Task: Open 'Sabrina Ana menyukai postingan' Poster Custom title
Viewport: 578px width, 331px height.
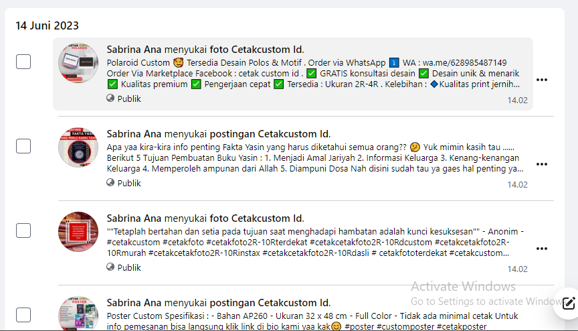Action: pos(219,303)
